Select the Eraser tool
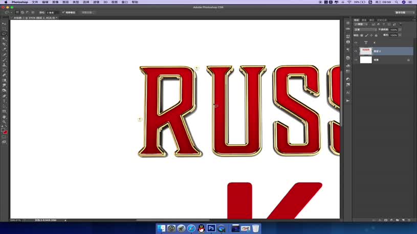417x234 pixels. click(4, 75)
